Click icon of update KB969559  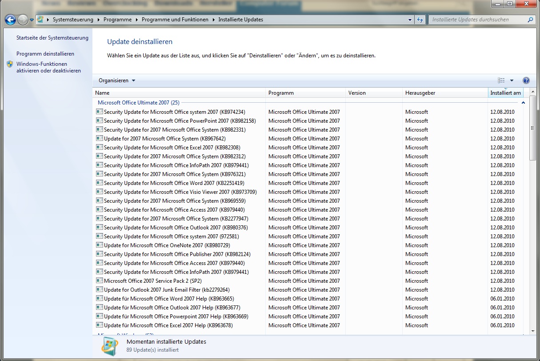(100, 201)
